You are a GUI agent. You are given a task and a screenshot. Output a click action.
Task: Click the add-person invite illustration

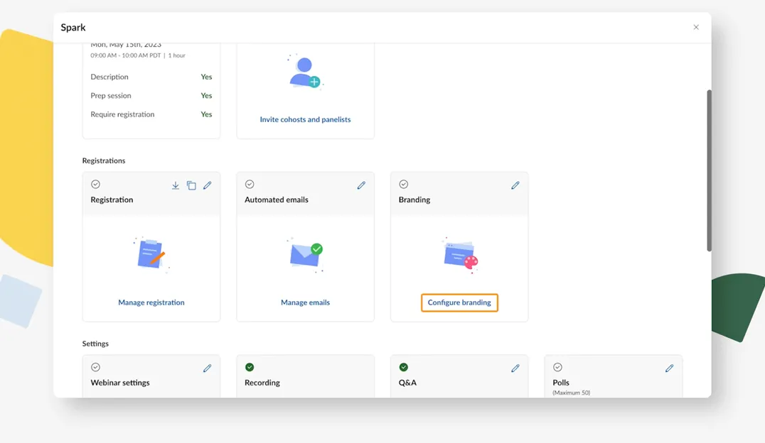(x=305, y=72)
